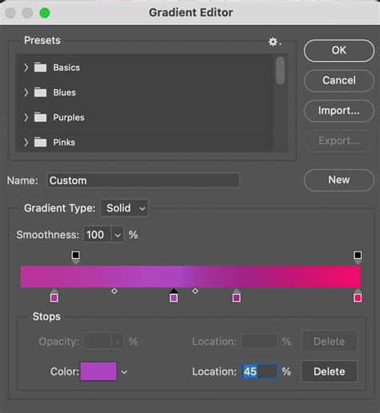Open the Presets gear settings menu
Image resolution: width=380 pixels, height=413 pixels.
pyautogui.click(x=274, y=42)
